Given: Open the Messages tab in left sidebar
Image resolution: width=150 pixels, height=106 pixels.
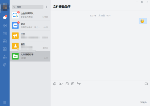Looking at the screenshot, I should click(5, 17).
